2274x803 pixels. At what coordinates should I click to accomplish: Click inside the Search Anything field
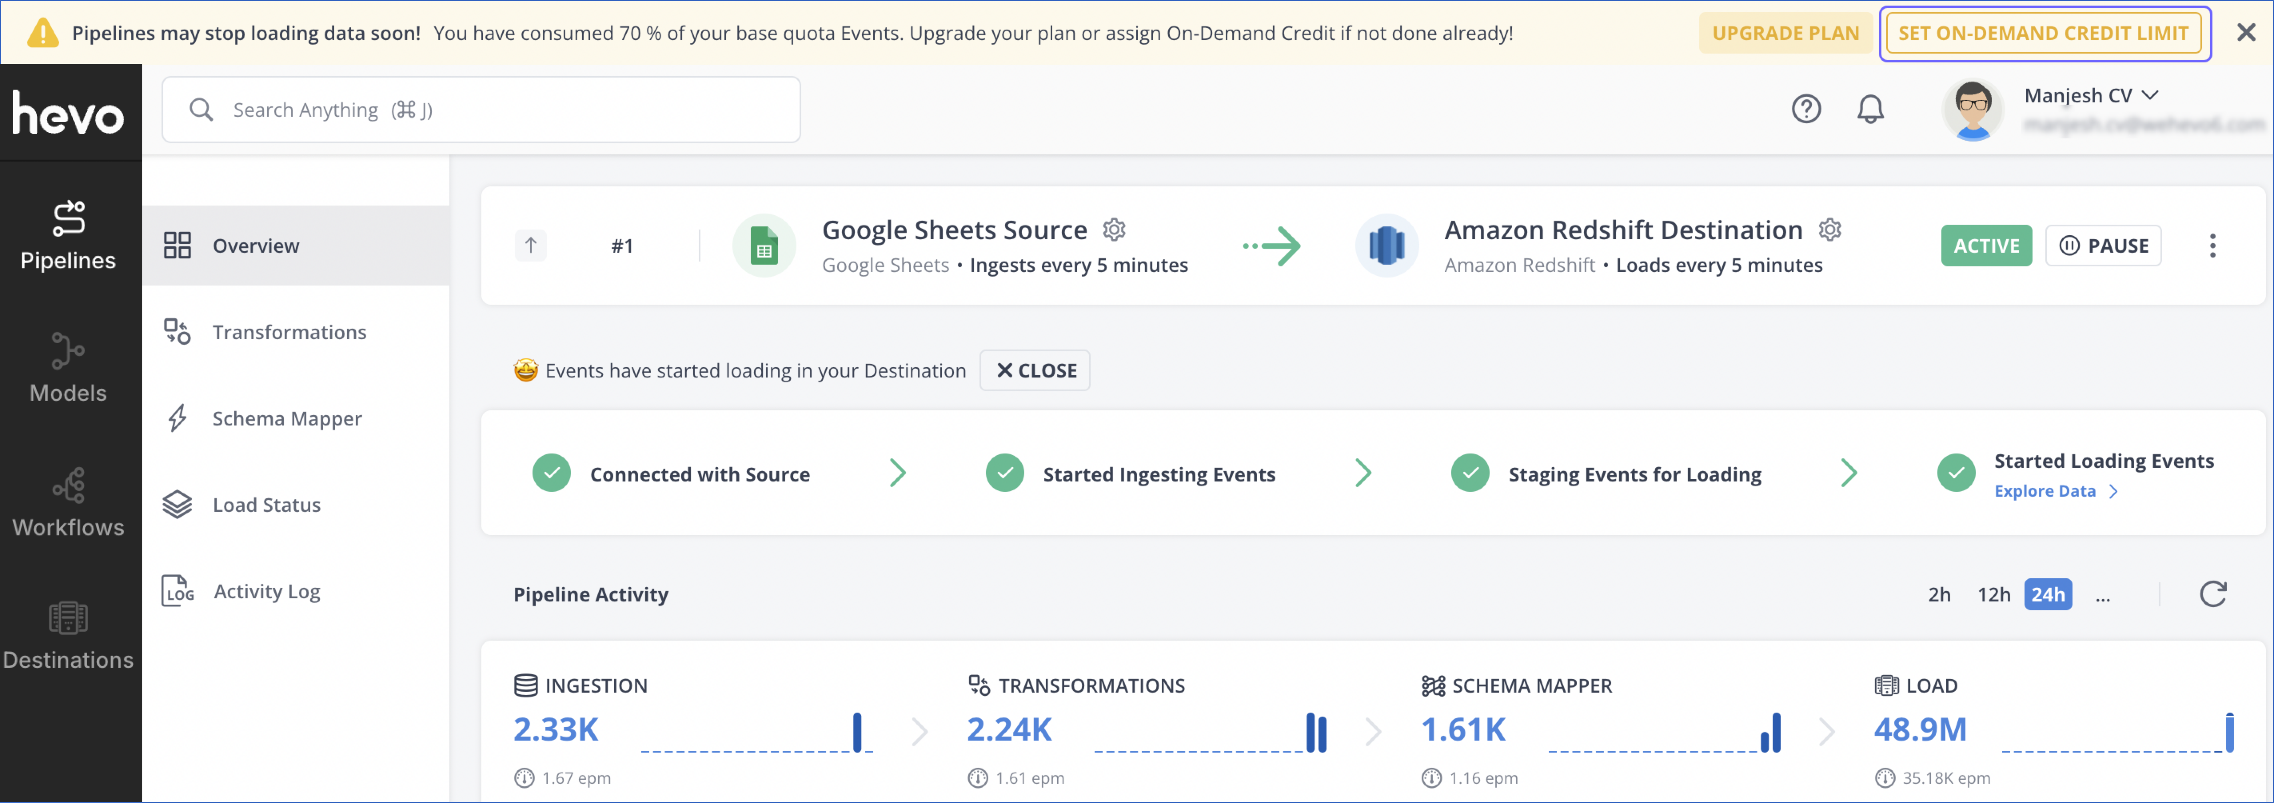tap(481, 109)
